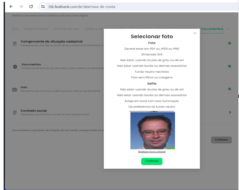Click Realize o processo para a abertura text

(50, 15)
